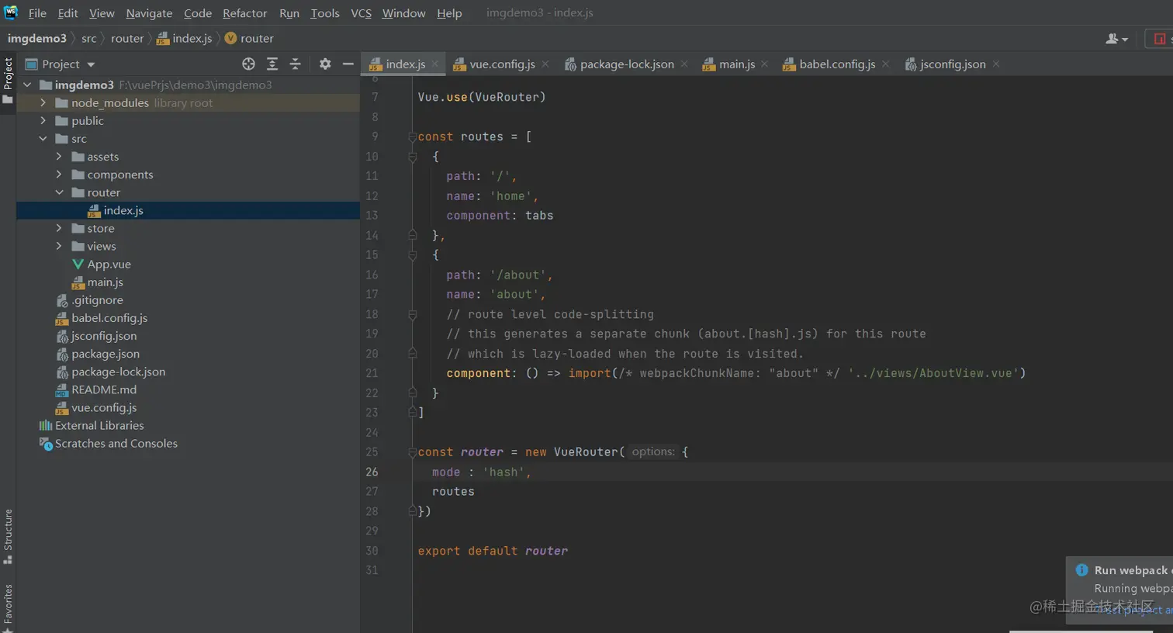
Task: Click the Collapse All icon in Project panel
Action: [295, 64]
